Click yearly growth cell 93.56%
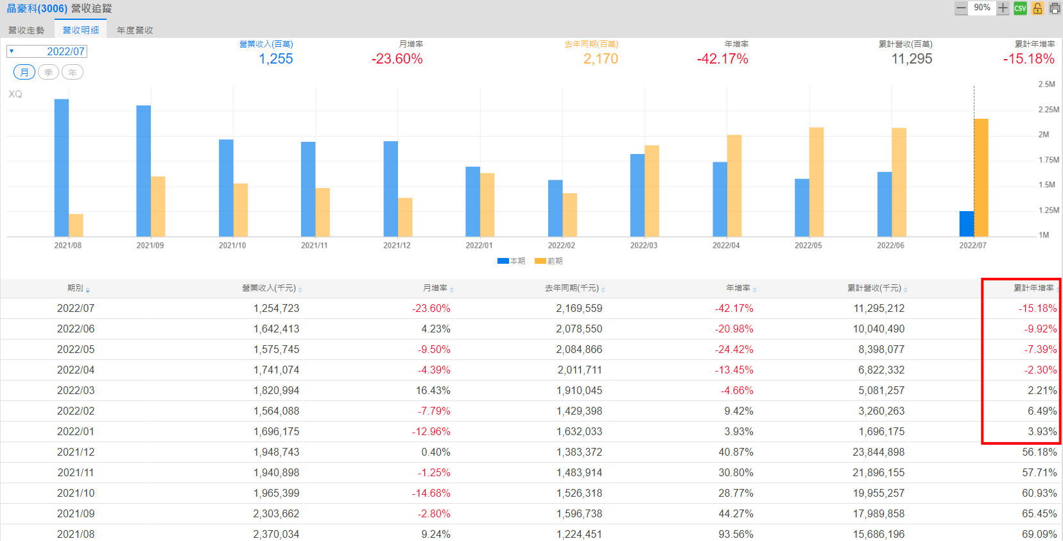This screenshot has width=1063, height=541. tap(736, 535)
